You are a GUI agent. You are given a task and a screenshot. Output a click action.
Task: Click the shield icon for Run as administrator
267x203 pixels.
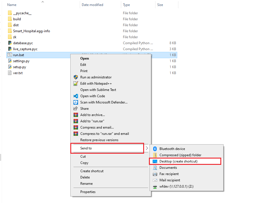point(75,77)
